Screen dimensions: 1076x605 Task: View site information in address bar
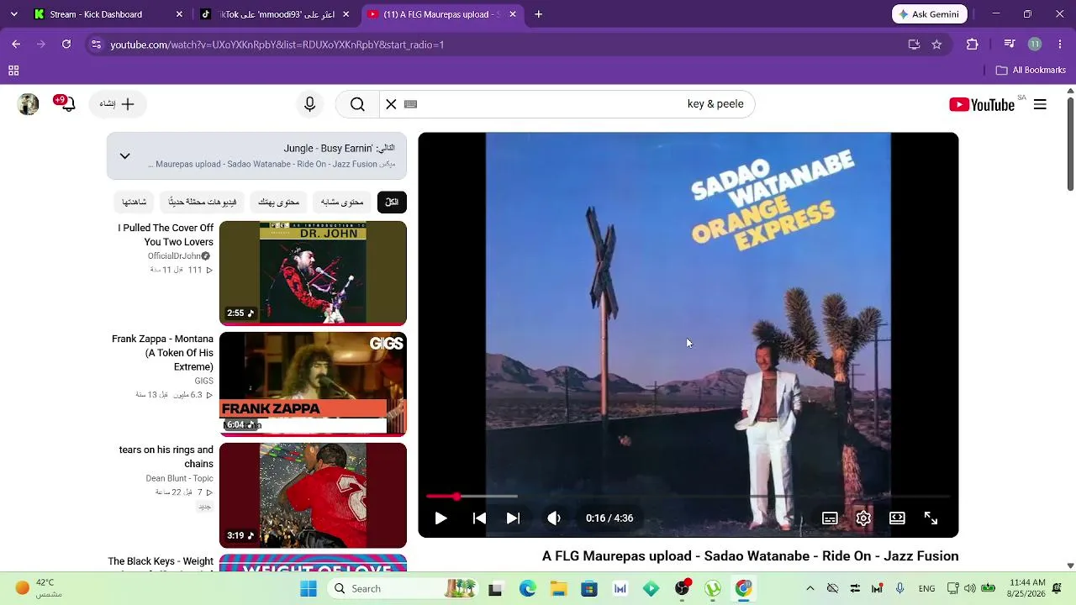point(96,45)
